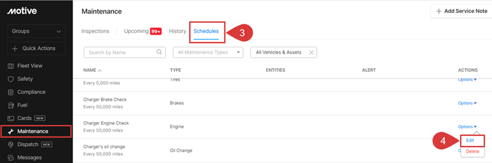Image resolution: width=492 pixels, height=163 pixels.
Task: Switch to the Inspections tab
Action: point(95,31)
